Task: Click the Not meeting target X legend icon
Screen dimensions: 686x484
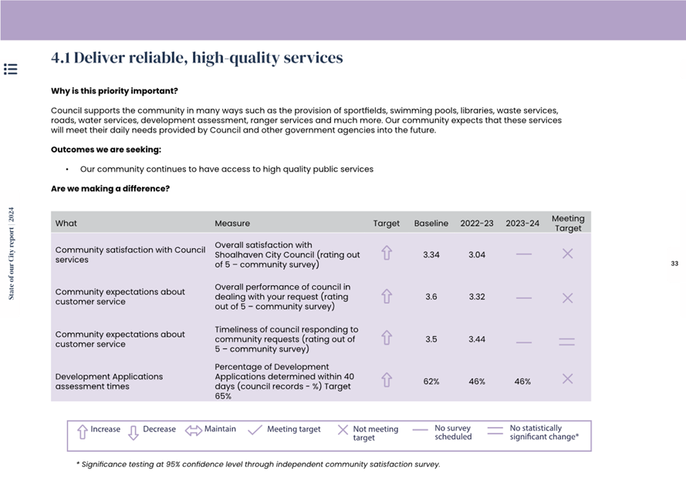Action: [x=343, y=430]
